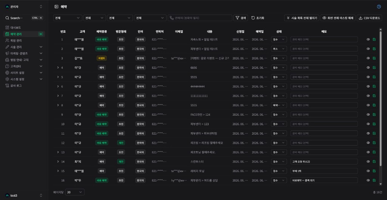Expand 병원 안내·고지 menu
The height and width of the screenshot is (200, 387).
click(x=24, y=60)
